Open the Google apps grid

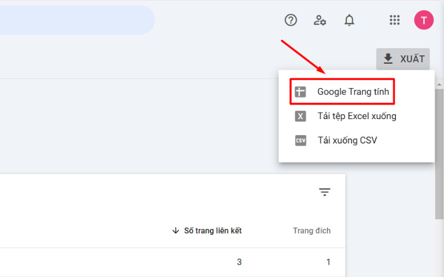click(x=395, y=20)
